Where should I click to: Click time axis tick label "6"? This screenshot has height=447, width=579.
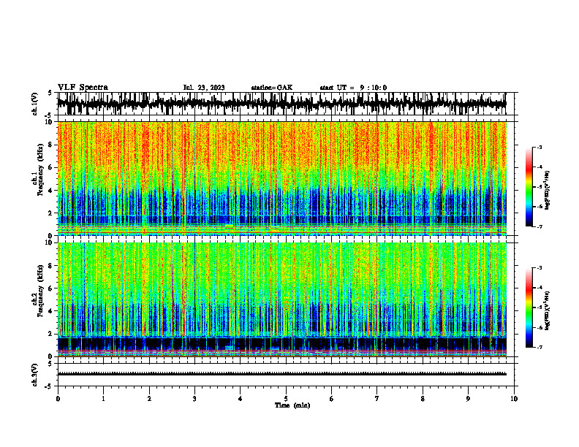[332, 399]
